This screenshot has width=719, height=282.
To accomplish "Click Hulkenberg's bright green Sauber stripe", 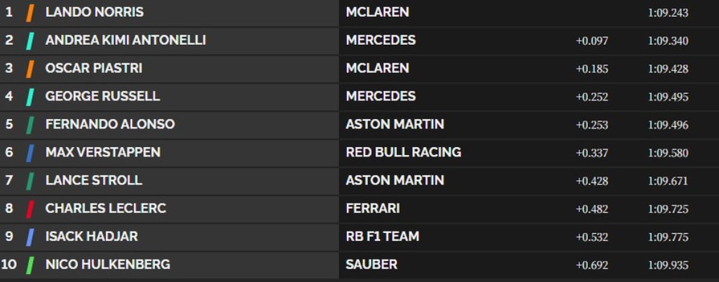I will (x=30, y=265).
